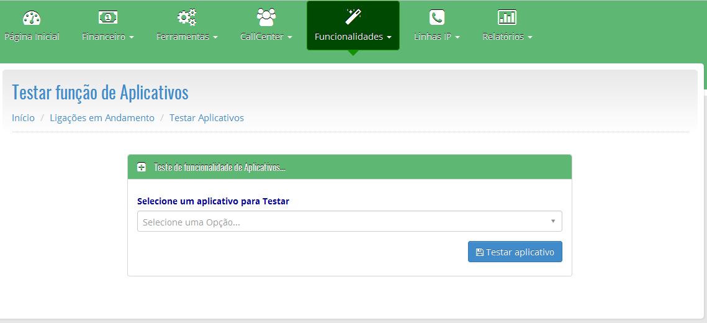
Task: Click the CallCenter people group icon
Action: tap(266, 17)
